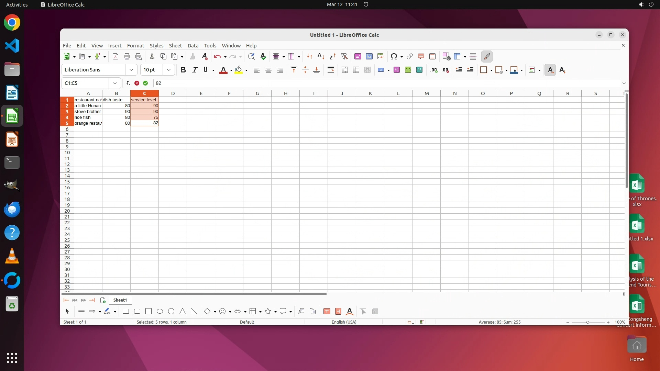Viewport: 660px width, 371px height.
Task: Click the Cut scissors icon
Action: click(x=152, y=57)
